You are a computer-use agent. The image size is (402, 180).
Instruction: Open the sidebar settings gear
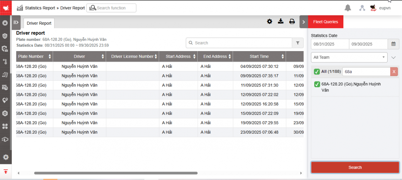5,157
